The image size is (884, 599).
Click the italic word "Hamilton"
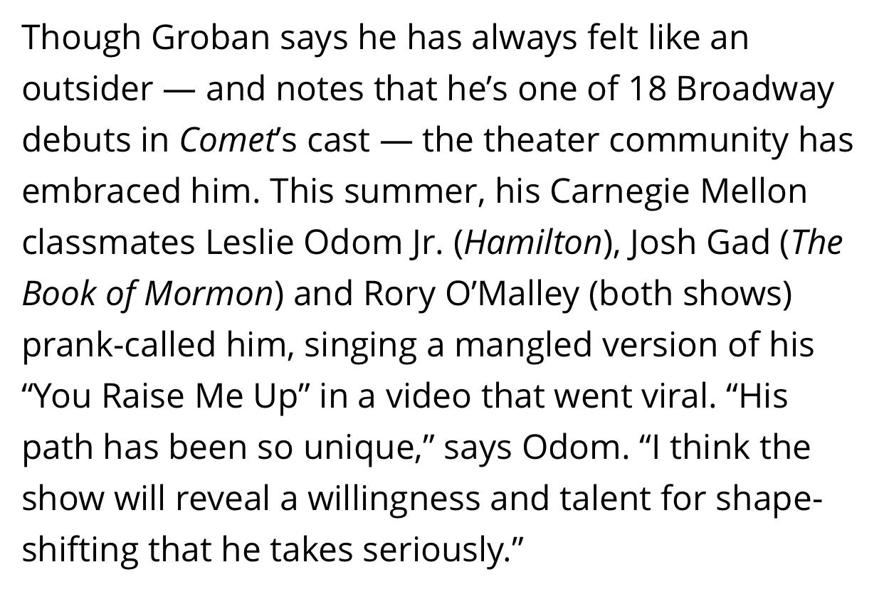click(x=532, y=243)
